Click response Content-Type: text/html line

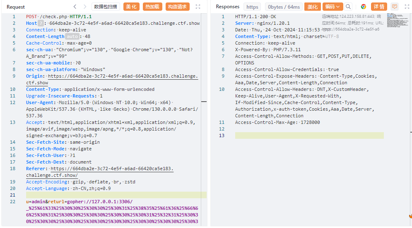point(287,36)
